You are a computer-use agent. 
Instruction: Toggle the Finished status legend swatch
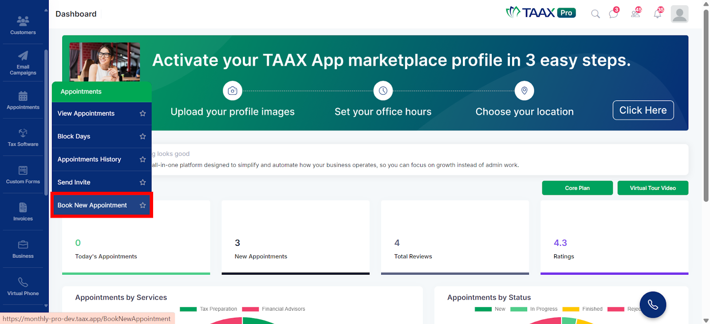pyautogui.click(x=571, y=309)
